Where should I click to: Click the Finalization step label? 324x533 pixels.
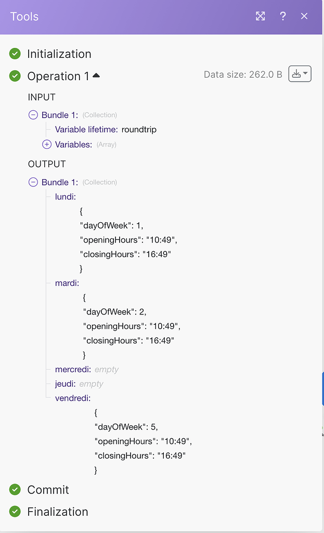[x=58, y=512]
